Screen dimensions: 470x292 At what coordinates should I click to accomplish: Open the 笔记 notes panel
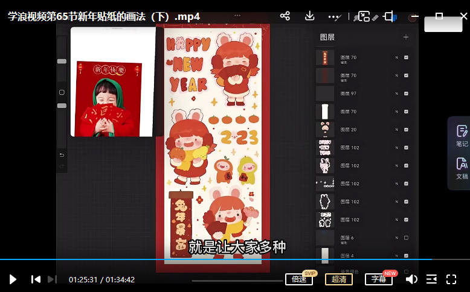pos(462,136)
